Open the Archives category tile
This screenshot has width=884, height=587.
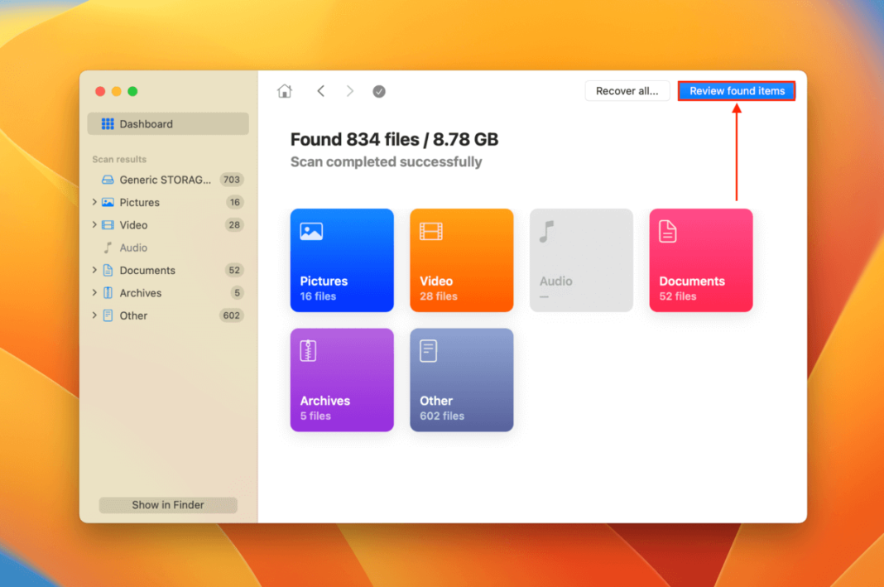pos(342,380)
